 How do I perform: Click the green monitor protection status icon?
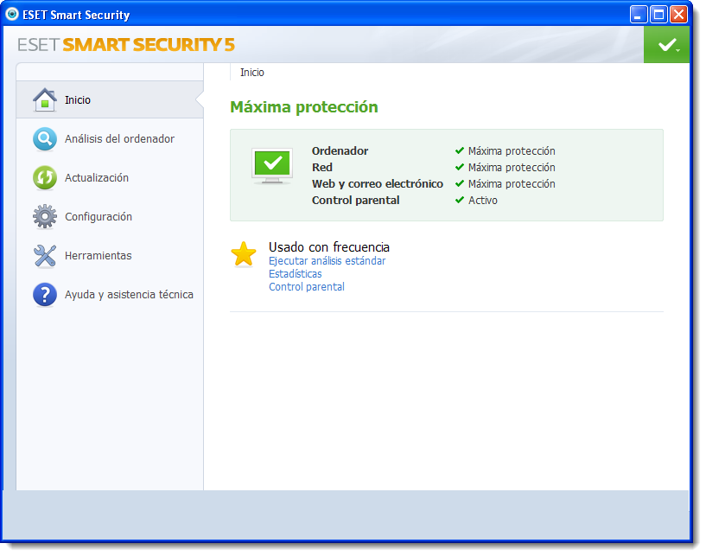point(272,166)
